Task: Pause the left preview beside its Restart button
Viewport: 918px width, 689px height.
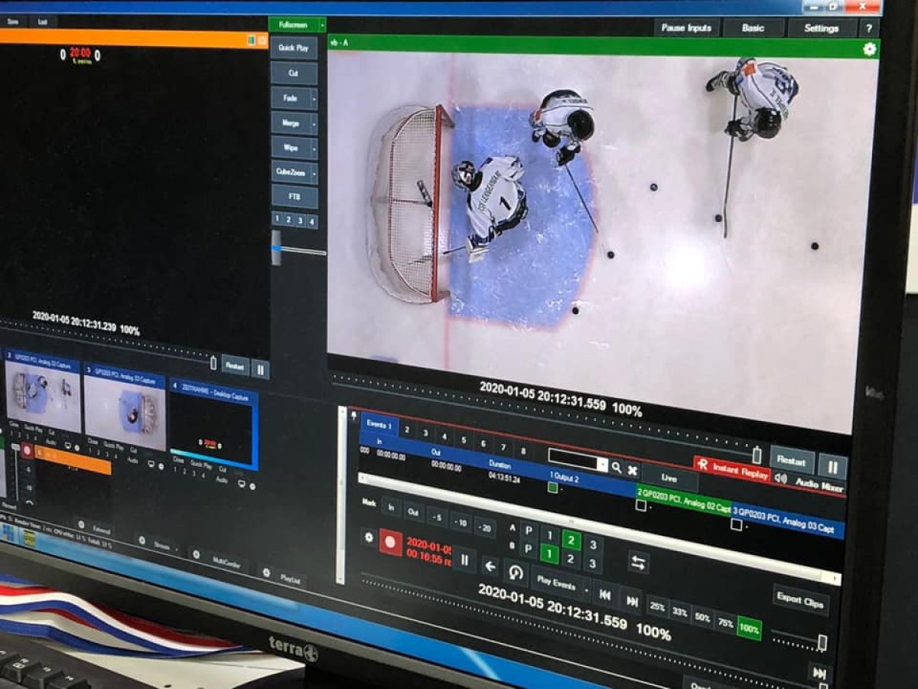Action: coord(260,369)
